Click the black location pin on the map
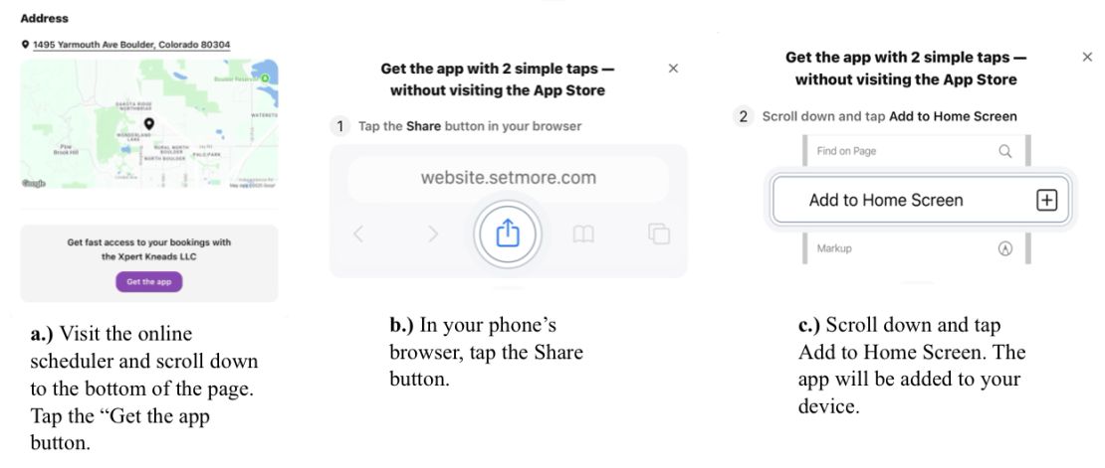 [148, 124]
